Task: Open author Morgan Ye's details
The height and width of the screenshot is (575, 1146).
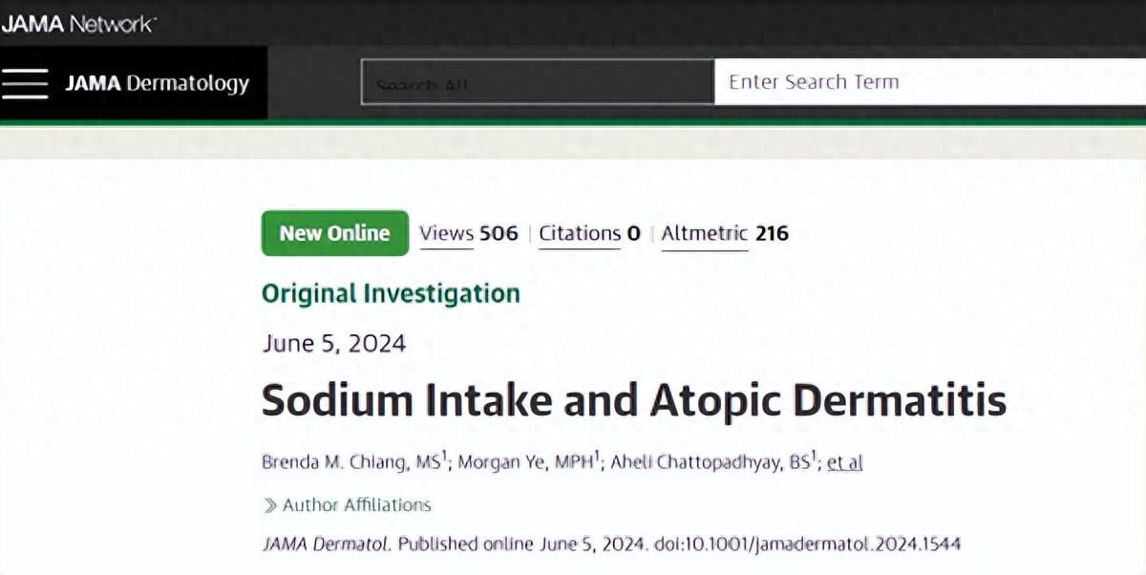Action: 525,462
